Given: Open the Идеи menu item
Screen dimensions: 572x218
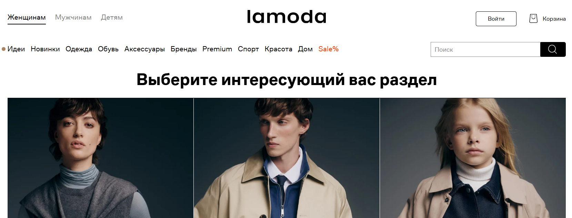Looking at the screenshot, I should point(16,49).
